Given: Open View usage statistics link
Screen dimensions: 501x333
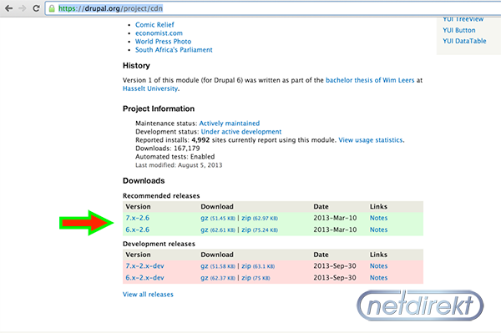Looking at the screenshot, I should (x=371, y=140).
